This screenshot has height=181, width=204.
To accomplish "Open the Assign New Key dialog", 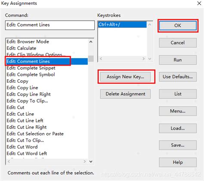I will pyautogui.click(x=125, y=77).
